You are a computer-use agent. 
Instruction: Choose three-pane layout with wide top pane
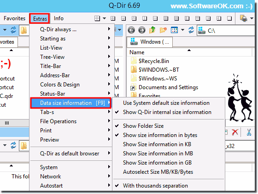pyautogui.click(x=123, y=18)
